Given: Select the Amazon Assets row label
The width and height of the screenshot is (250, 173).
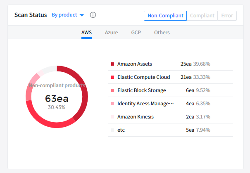Looking at the screenshot, I should 135,64.
